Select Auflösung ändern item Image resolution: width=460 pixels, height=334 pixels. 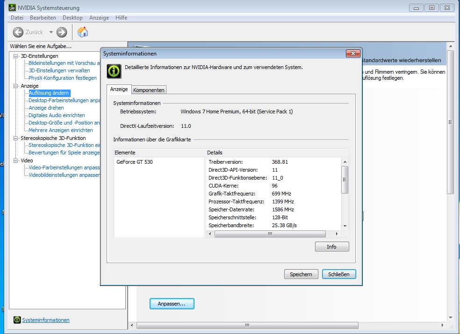coord(49,93)
